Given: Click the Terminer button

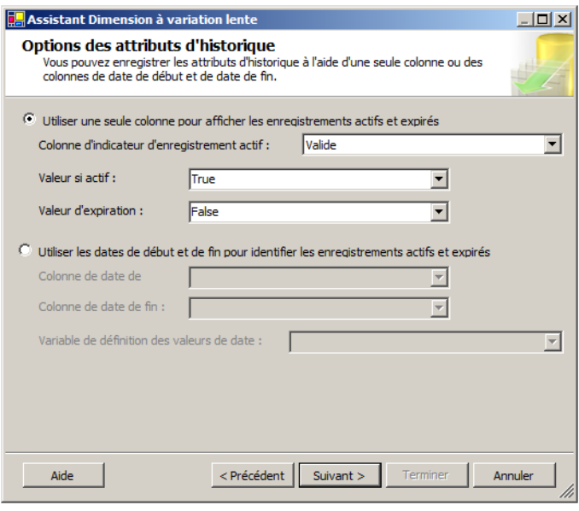Looking at the screenshot, I should [424, 476].
